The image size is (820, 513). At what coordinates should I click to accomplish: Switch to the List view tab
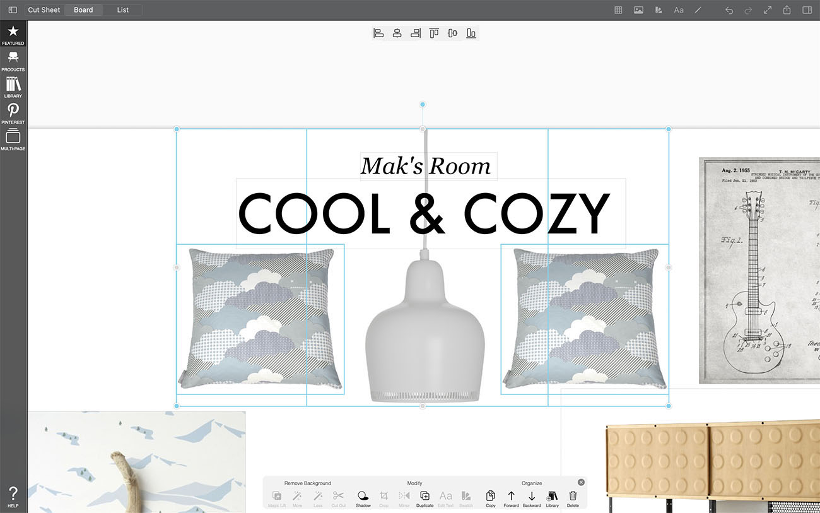[x=123, y=10]
